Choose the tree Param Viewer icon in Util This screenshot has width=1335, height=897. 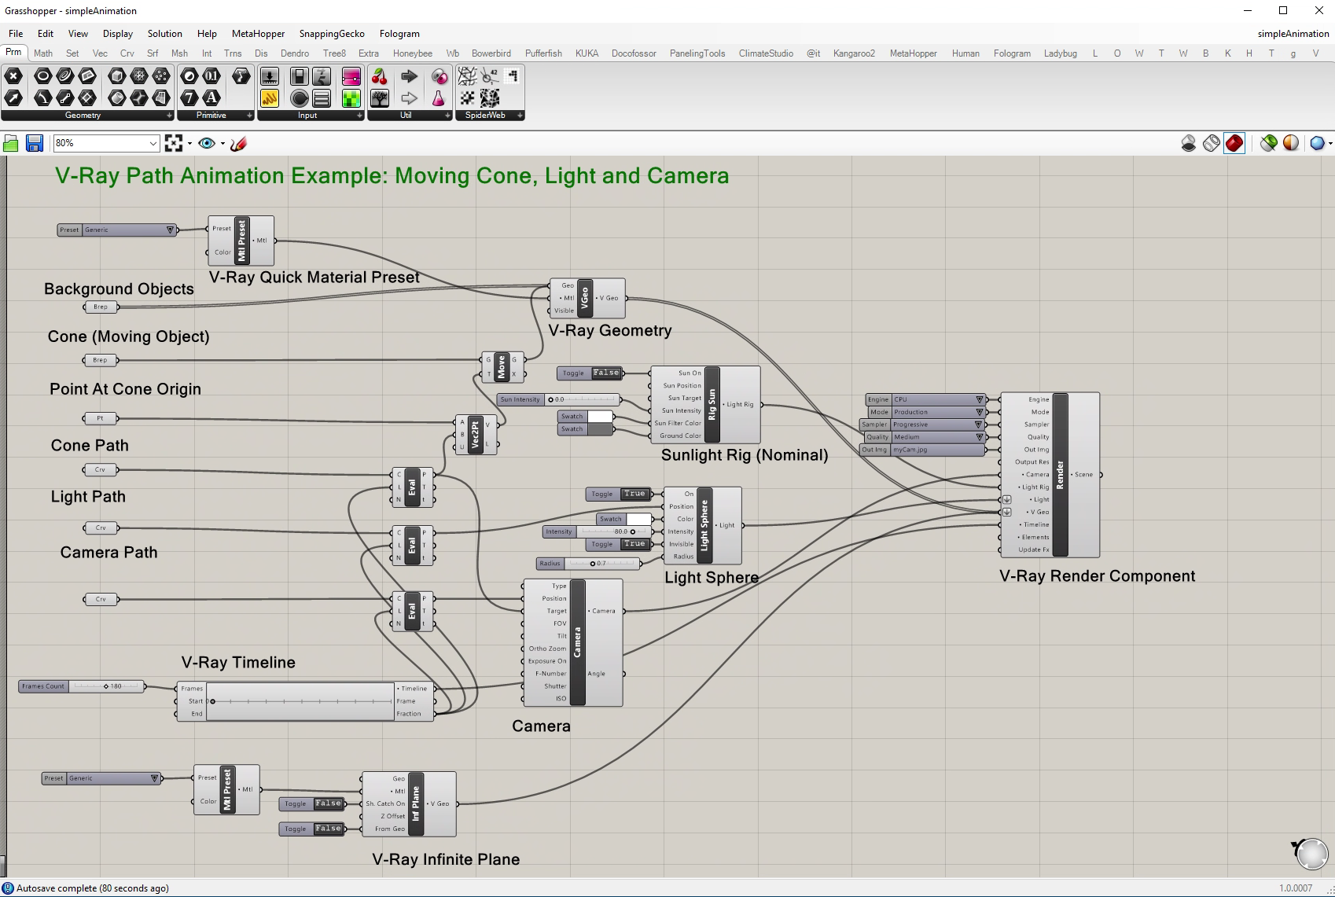(x=380, y=97)
